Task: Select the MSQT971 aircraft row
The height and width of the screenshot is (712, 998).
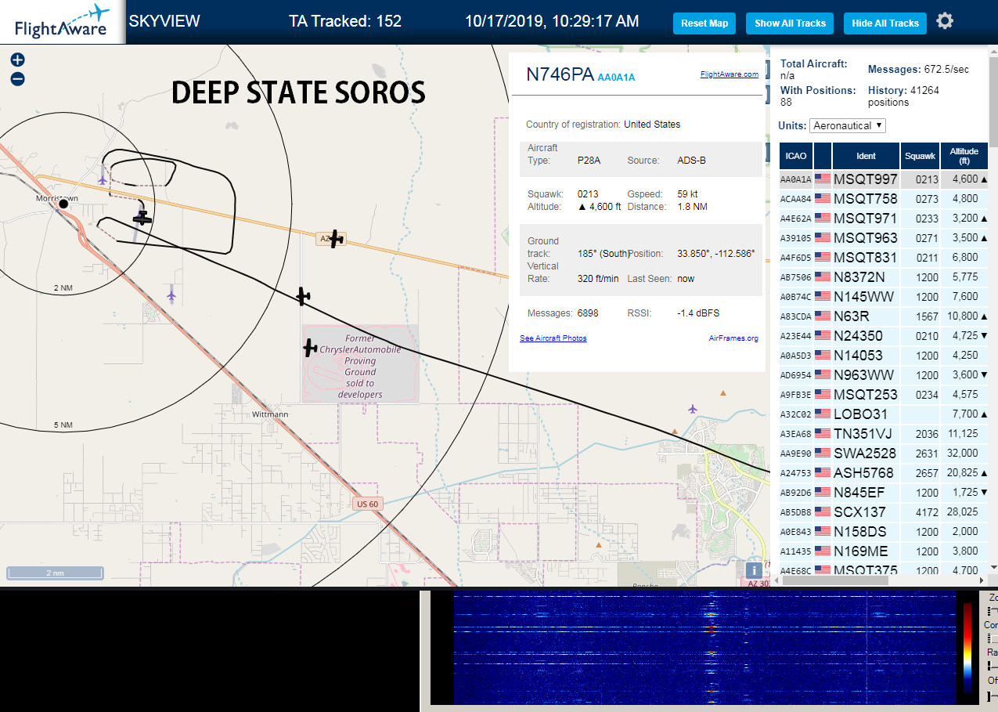Action: 884,219
